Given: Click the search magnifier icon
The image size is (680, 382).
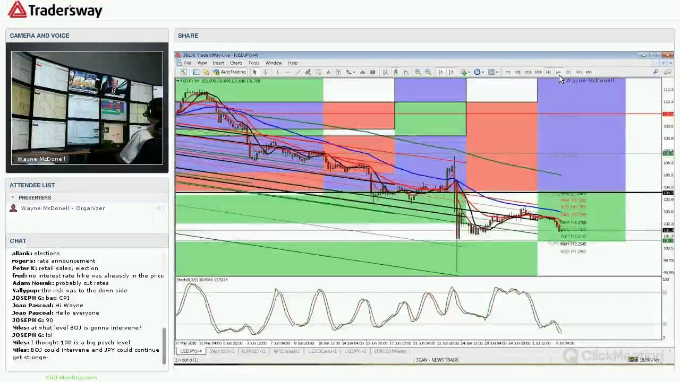Looking at the screenshot, I should click(656, 72).
